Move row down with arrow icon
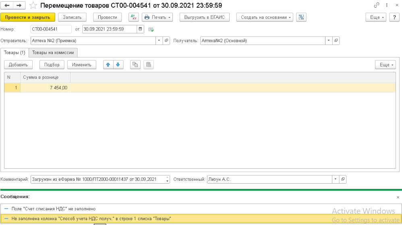Image resolution: width=402 pixels, height=225 pixels. 118,65
